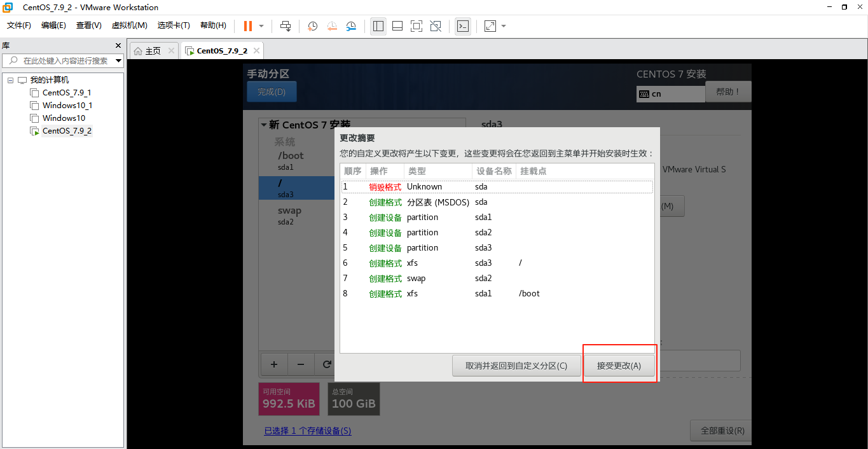Click 取消并返回到自定义分区(C) button

516,366
